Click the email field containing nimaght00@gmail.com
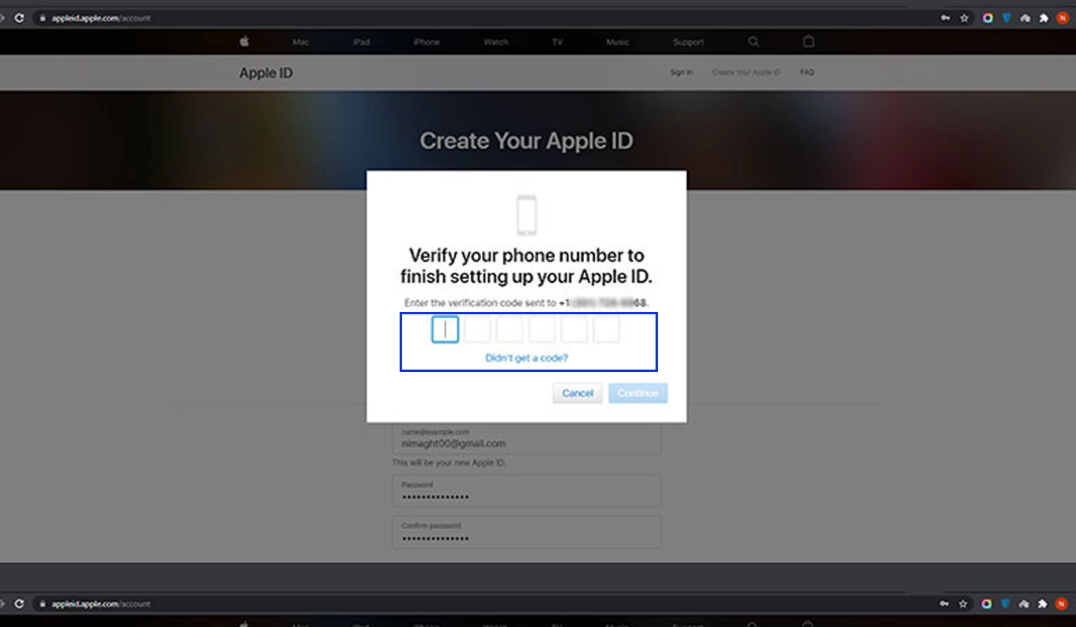Screen dimensions: 1076x627 526,438
